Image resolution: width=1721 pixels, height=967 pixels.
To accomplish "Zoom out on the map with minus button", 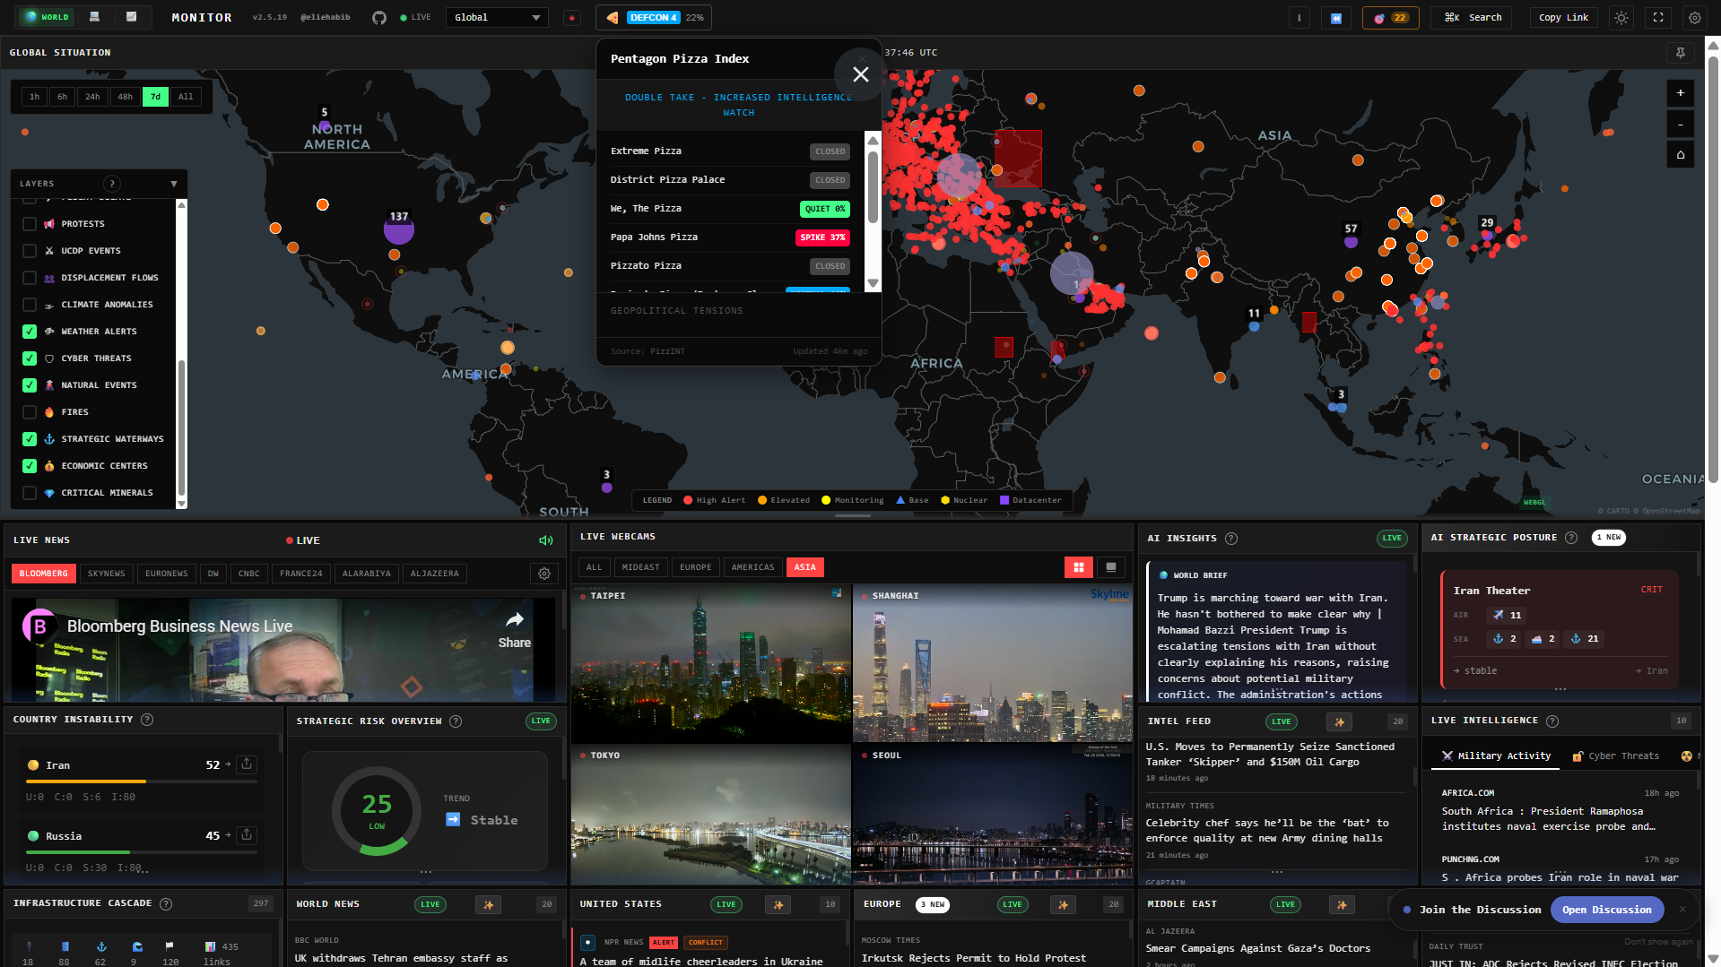I will click(x=1681, y=125).
